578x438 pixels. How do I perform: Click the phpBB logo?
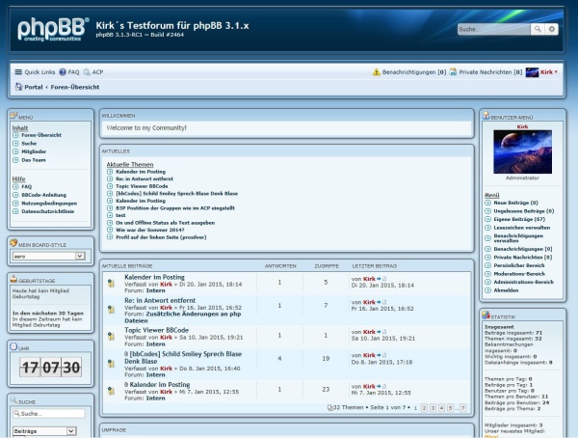pyautogui.click(x=52, y=28)
